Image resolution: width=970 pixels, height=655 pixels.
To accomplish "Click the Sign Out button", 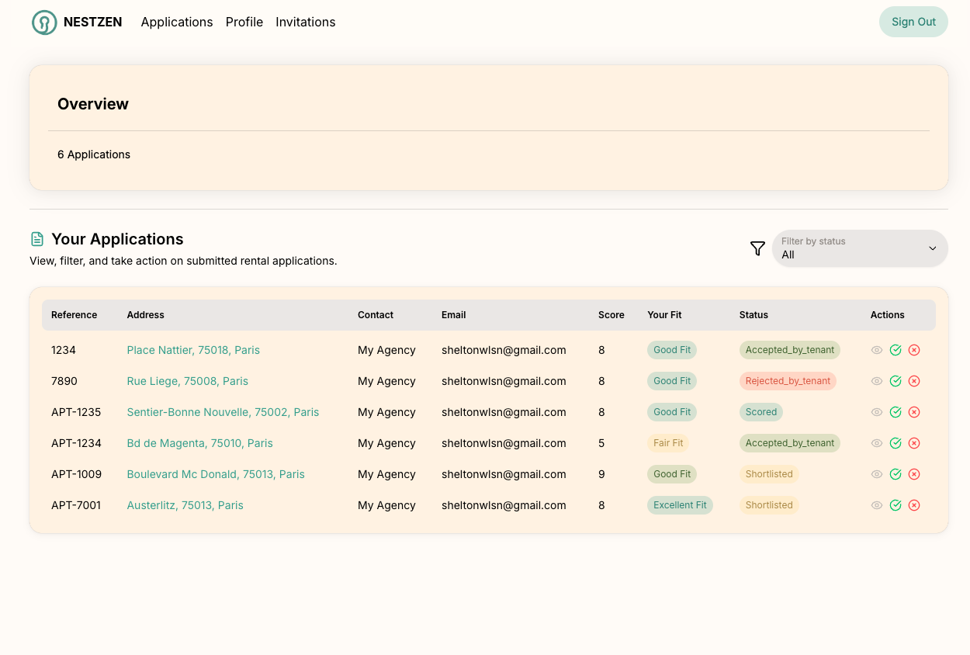I will (913, 22).
